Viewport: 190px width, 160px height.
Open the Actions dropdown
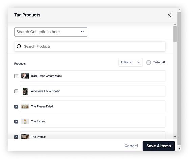coord(130,62)
